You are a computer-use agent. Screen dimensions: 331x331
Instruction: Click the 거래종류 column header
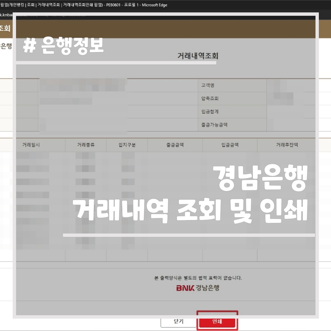(x=86, y=145)
